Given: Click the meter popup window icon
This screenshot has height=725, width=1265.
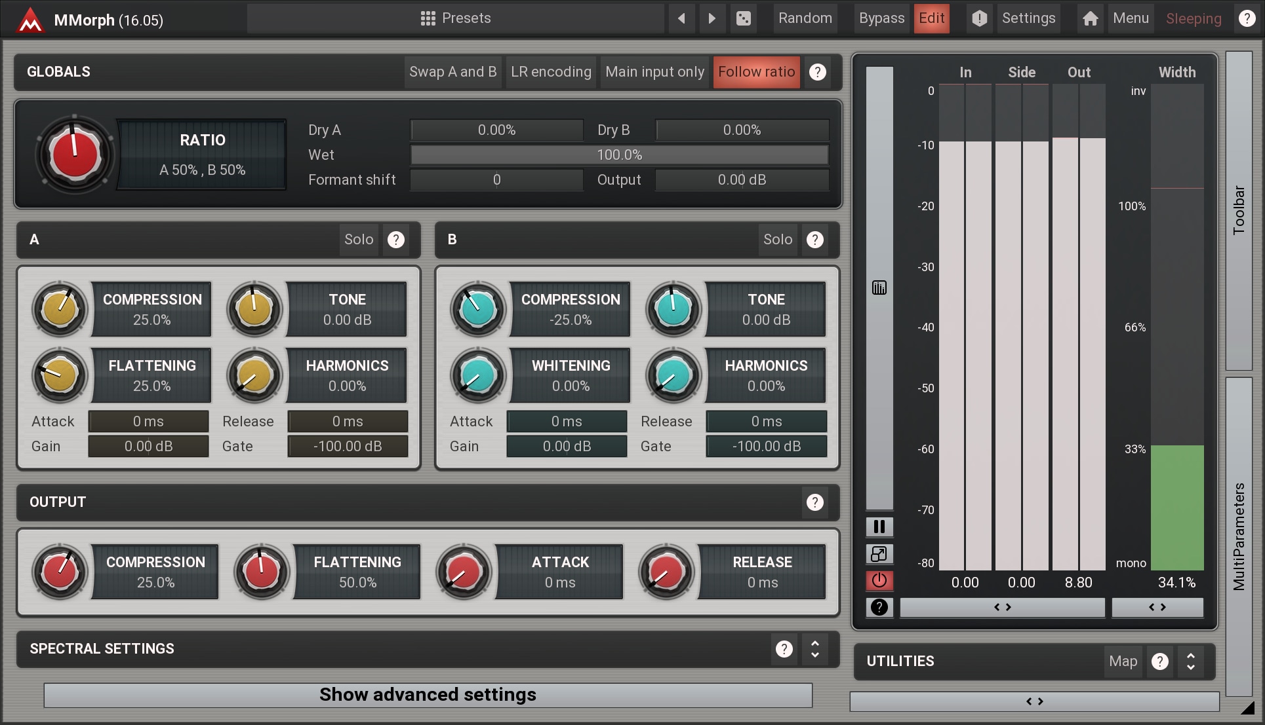Looking at the screenshot, I should coord(879,554).
